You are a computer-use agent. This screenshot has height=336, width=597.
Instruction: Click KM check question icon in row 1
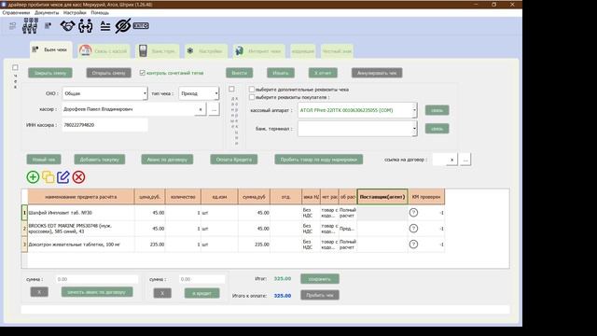click(413, 213)
